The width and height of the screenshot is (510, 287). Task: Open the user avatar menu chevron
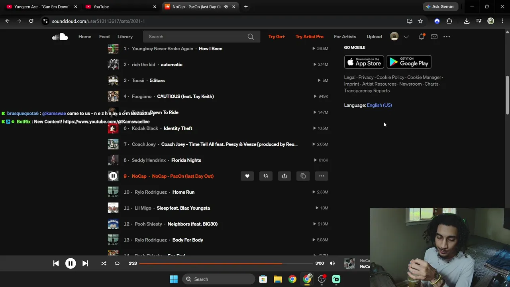(406, 37)
